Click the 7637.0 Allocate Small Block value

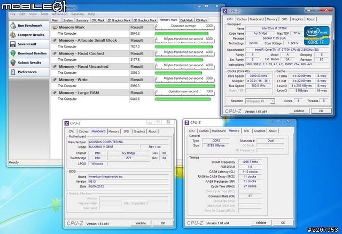pyautogui.click(x=135, y=46)
